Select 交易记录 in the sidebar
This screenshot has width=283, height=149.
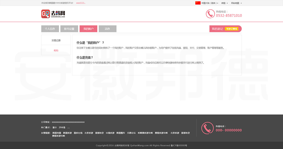click(x=56, y=40)
